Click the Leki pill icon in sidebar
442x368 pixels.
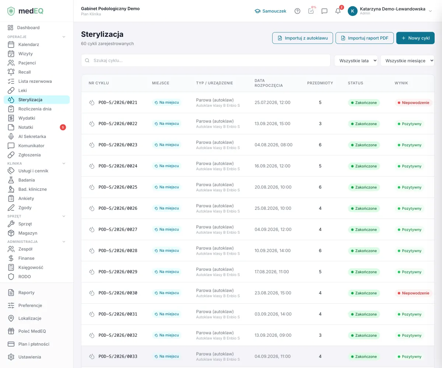point(11,91)
